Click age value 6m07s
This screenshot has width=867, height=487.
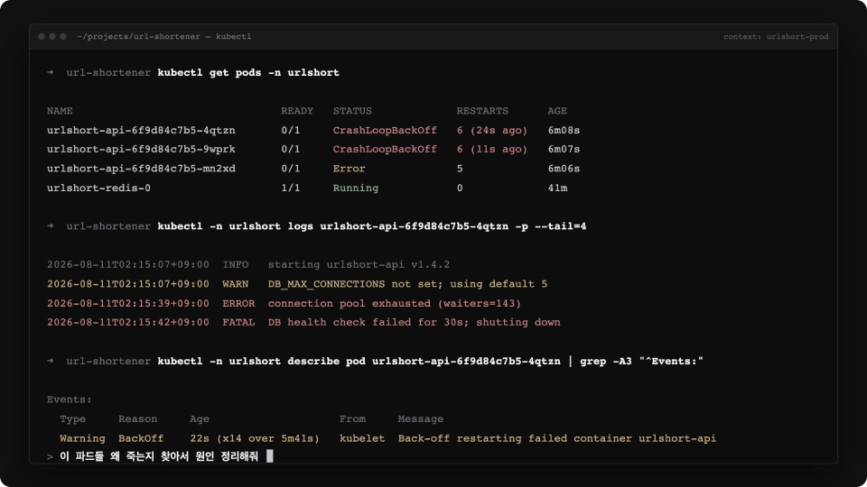tap(564, 149)
